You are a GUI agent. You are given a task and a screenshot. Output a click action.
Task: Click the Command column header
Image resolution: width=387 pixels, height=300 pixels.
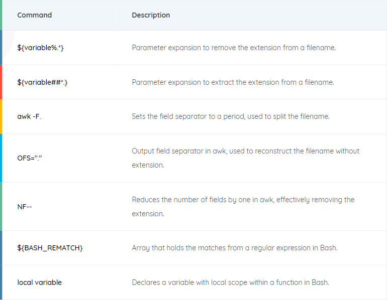(x=34, y=15)
